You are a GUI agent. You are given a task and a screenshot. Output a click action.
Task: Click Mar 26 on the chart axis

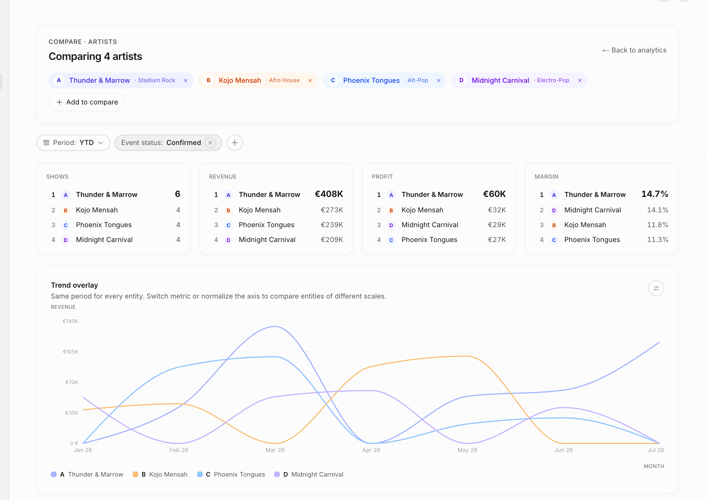coord(275,450)
